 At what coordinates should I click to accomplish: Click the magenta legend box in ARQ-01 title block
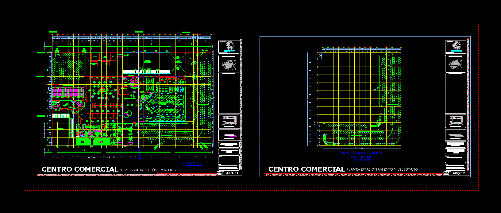229,135
